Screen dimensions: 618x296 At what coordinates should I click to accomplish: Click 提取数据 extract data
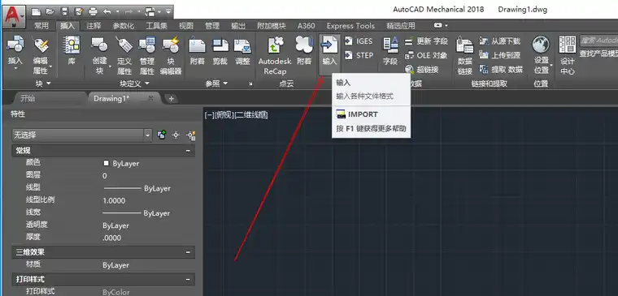[x=501, y=70]
